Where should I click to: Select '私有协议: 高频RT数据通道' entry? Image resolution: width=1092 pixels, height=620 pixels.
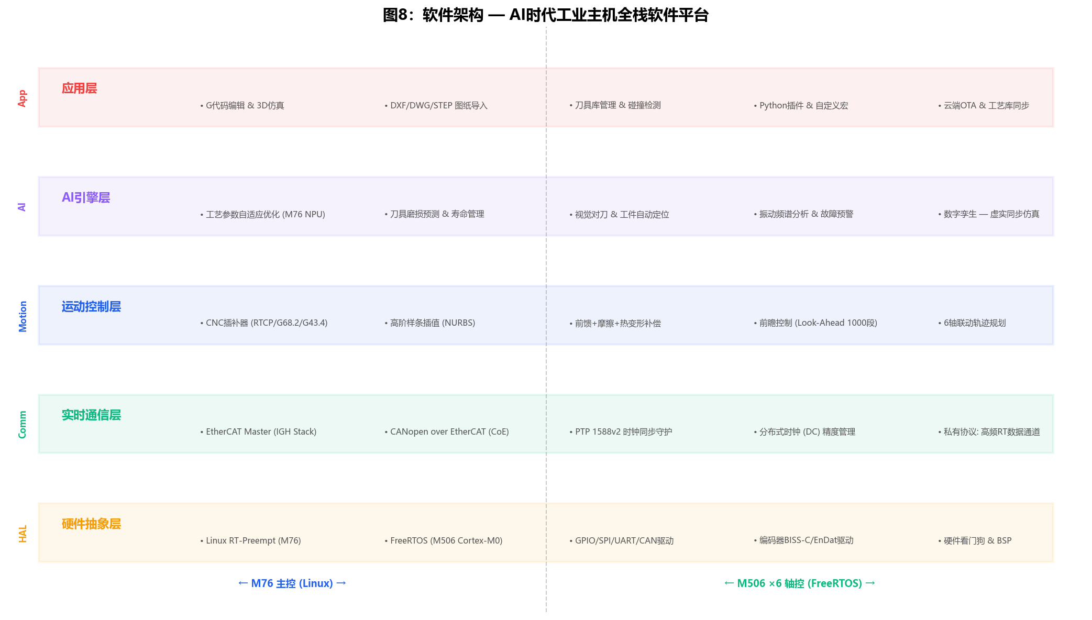[989, 432]
